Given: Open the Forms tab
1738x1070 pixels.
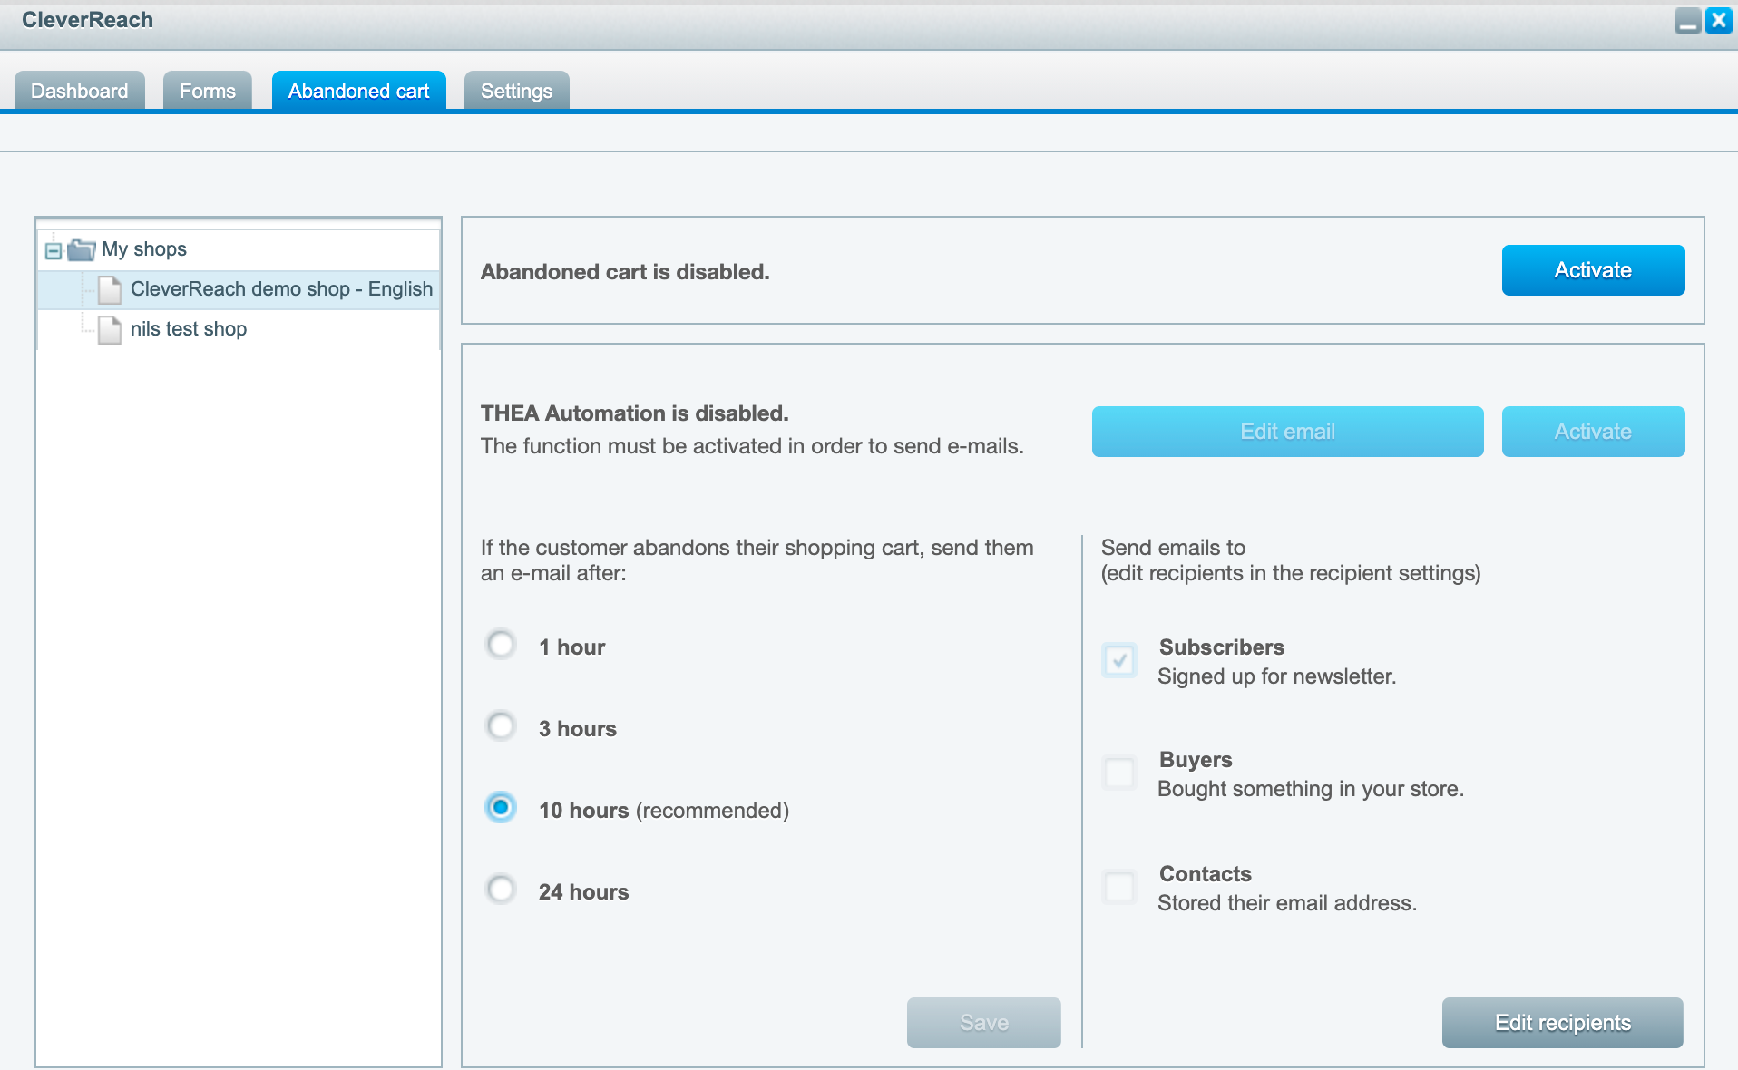Looking at the screenshot, I should pos(207,91).
